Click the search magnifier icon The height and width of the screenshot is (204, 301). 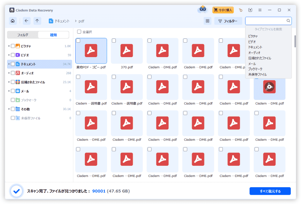tap(288, 21)
